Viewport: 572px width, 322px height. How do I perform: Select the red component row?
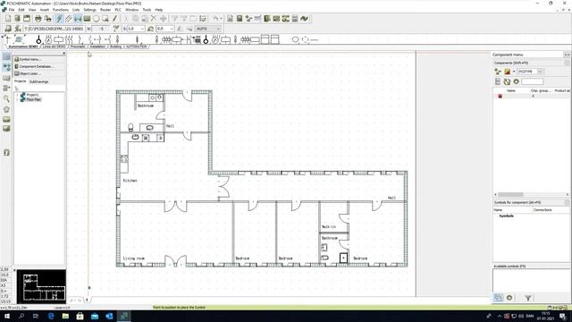(532, 96)
